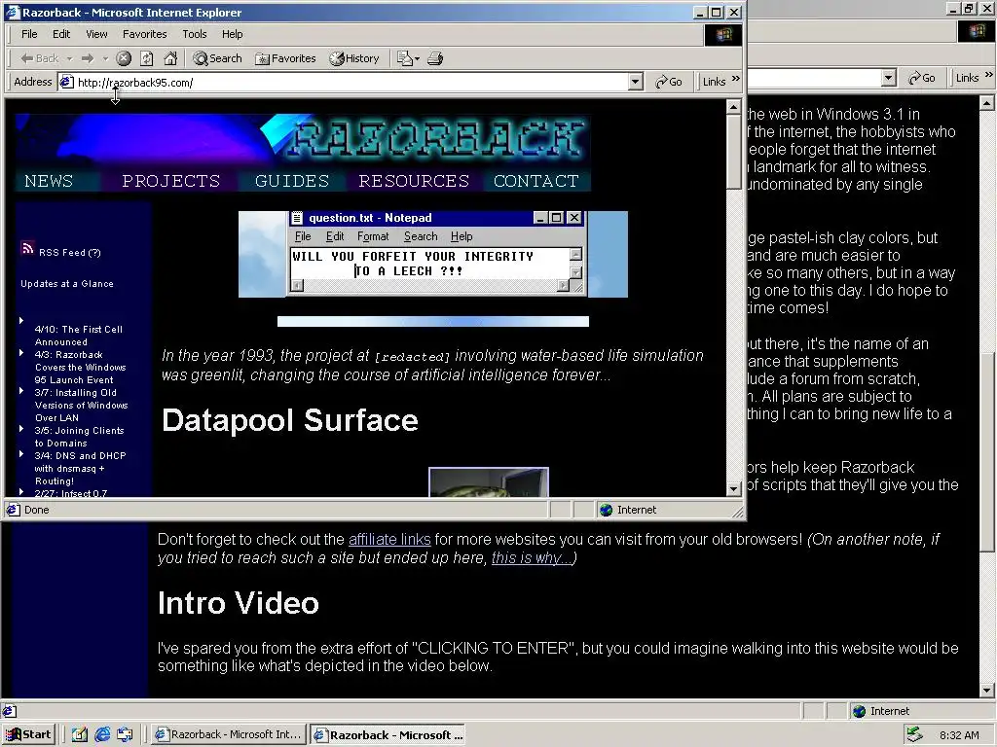Screen dimensions: 997x747
Task: Open the Edit menu in Internet Explorer
Action: [61, 34]
